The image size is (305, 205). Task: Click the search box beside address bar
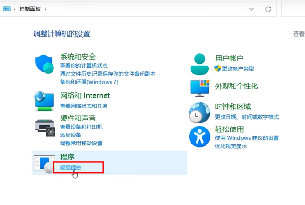pos(293,9)
